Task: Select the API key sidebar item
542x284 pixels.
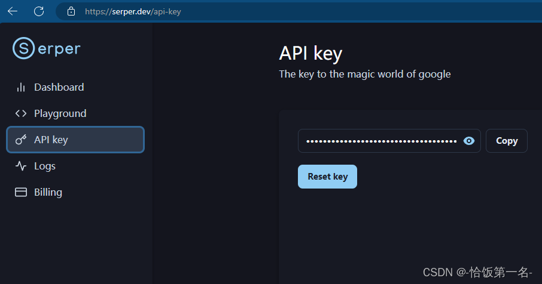Action: tap(75, 140)
